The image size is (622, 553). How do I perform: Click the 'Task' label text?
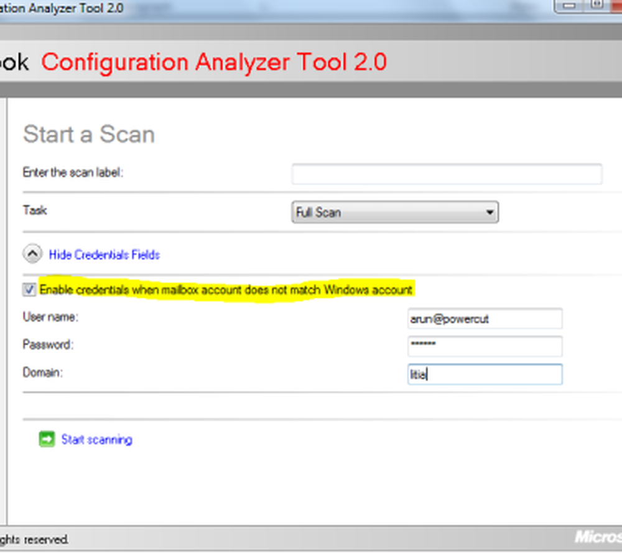tap(35, 210)
